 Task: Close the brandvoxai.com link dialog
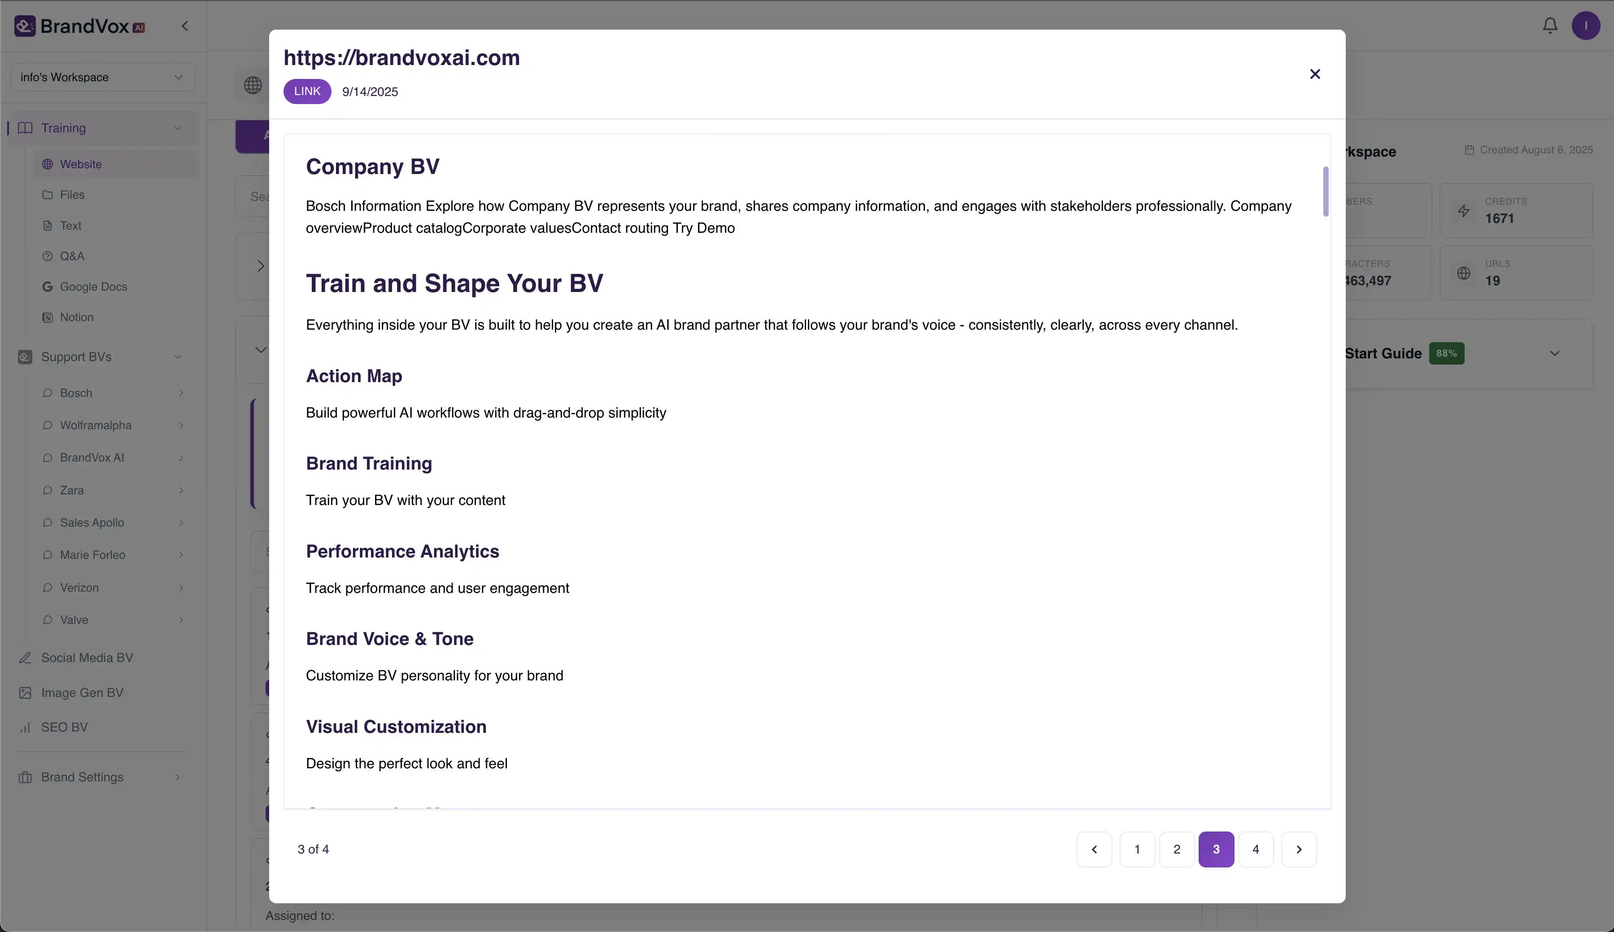tap(1314, 74)
